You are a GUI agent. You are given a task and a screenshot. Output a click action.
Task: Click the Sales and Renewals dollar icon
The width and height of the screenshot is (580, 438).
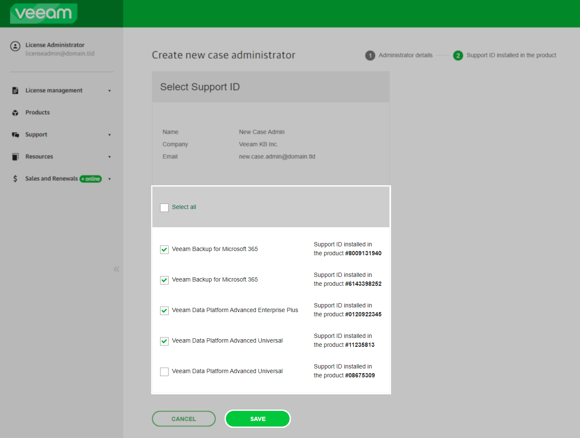(15, 179)
